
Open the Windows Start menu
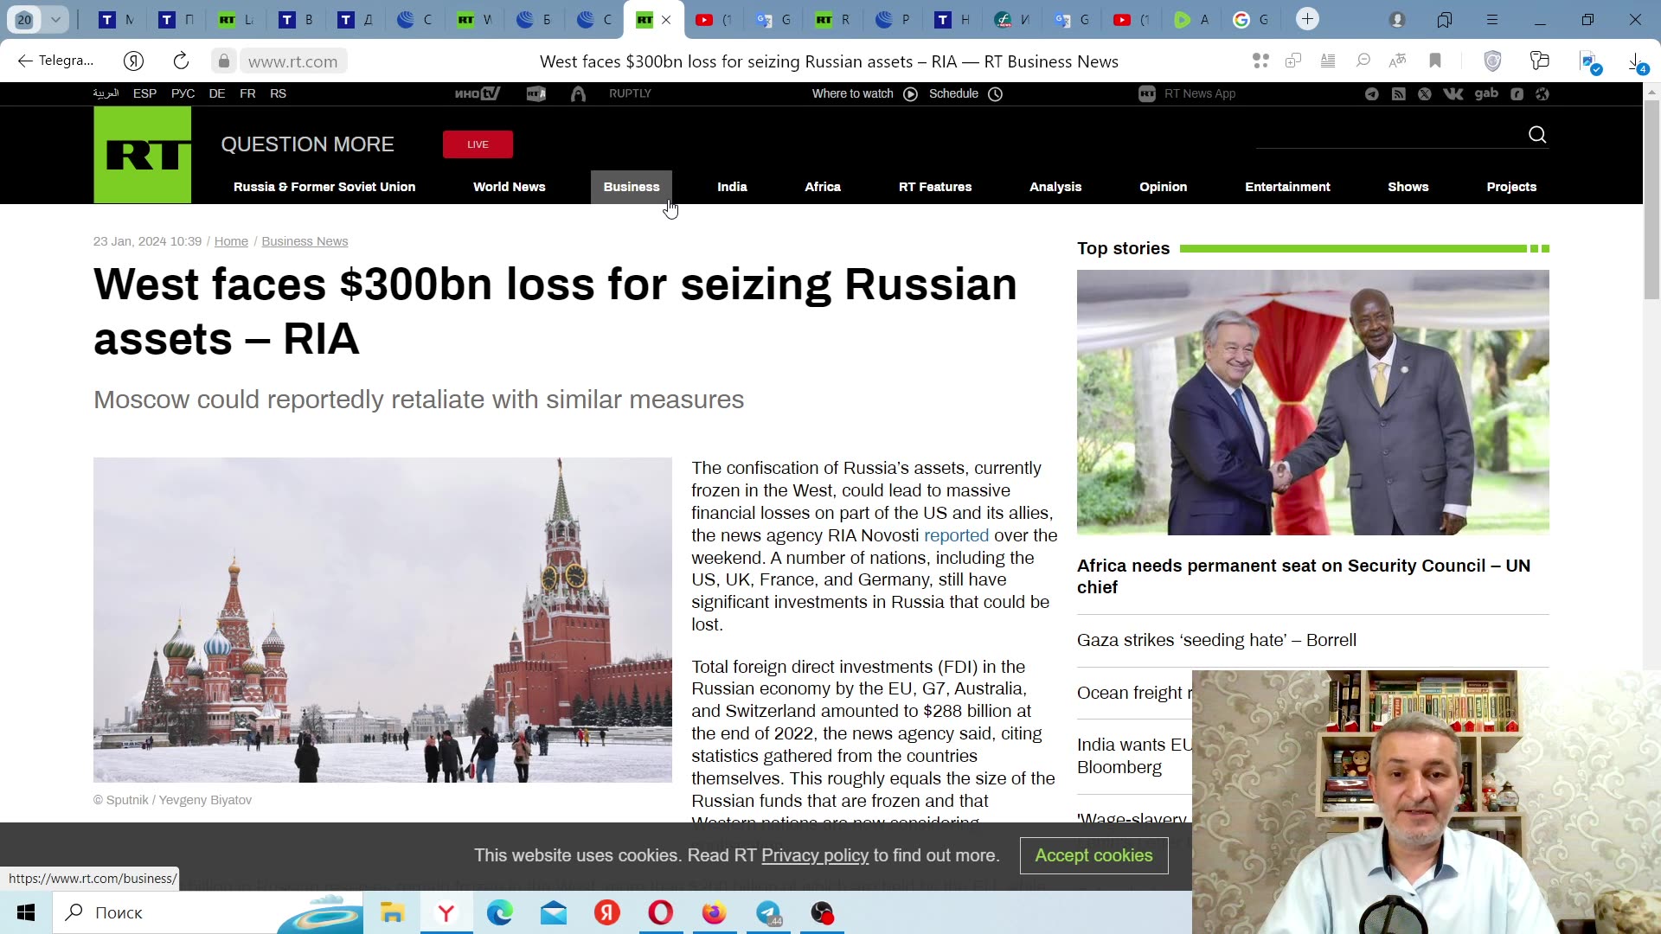point(26,912)
